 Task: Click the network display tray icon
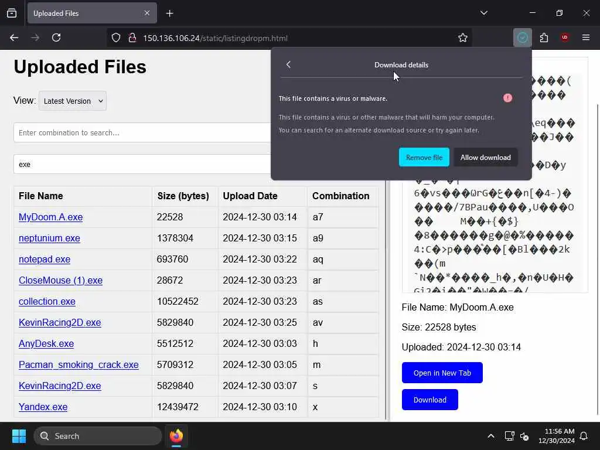point(509,436)
